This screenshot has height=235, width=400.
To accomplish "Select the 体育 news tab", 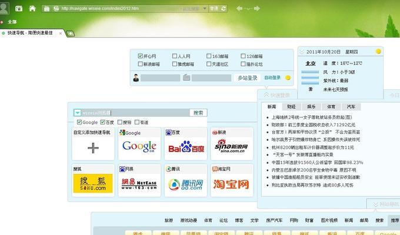I will pyautogui.click(x=331, y=106).
